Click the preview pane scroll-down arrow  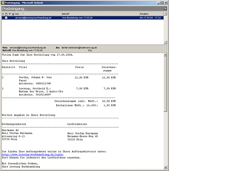coord(165,167)
